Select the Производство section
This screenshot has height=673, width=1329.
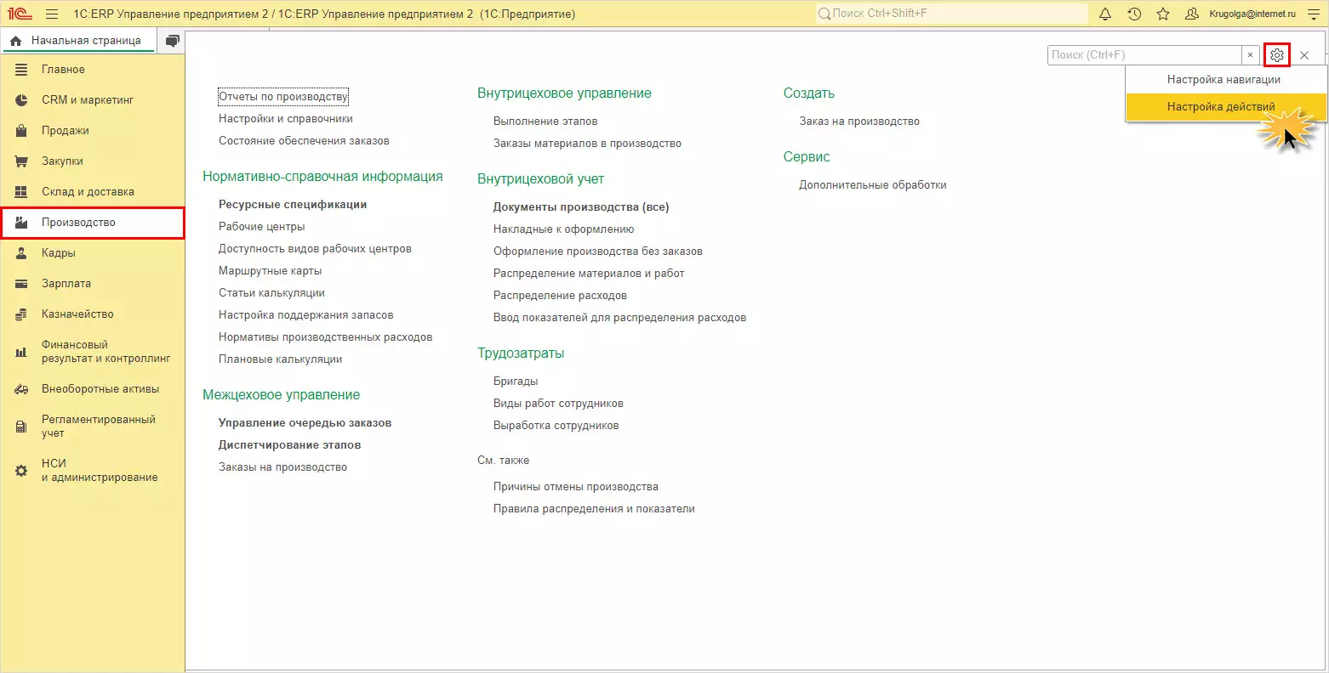[93, 223]
